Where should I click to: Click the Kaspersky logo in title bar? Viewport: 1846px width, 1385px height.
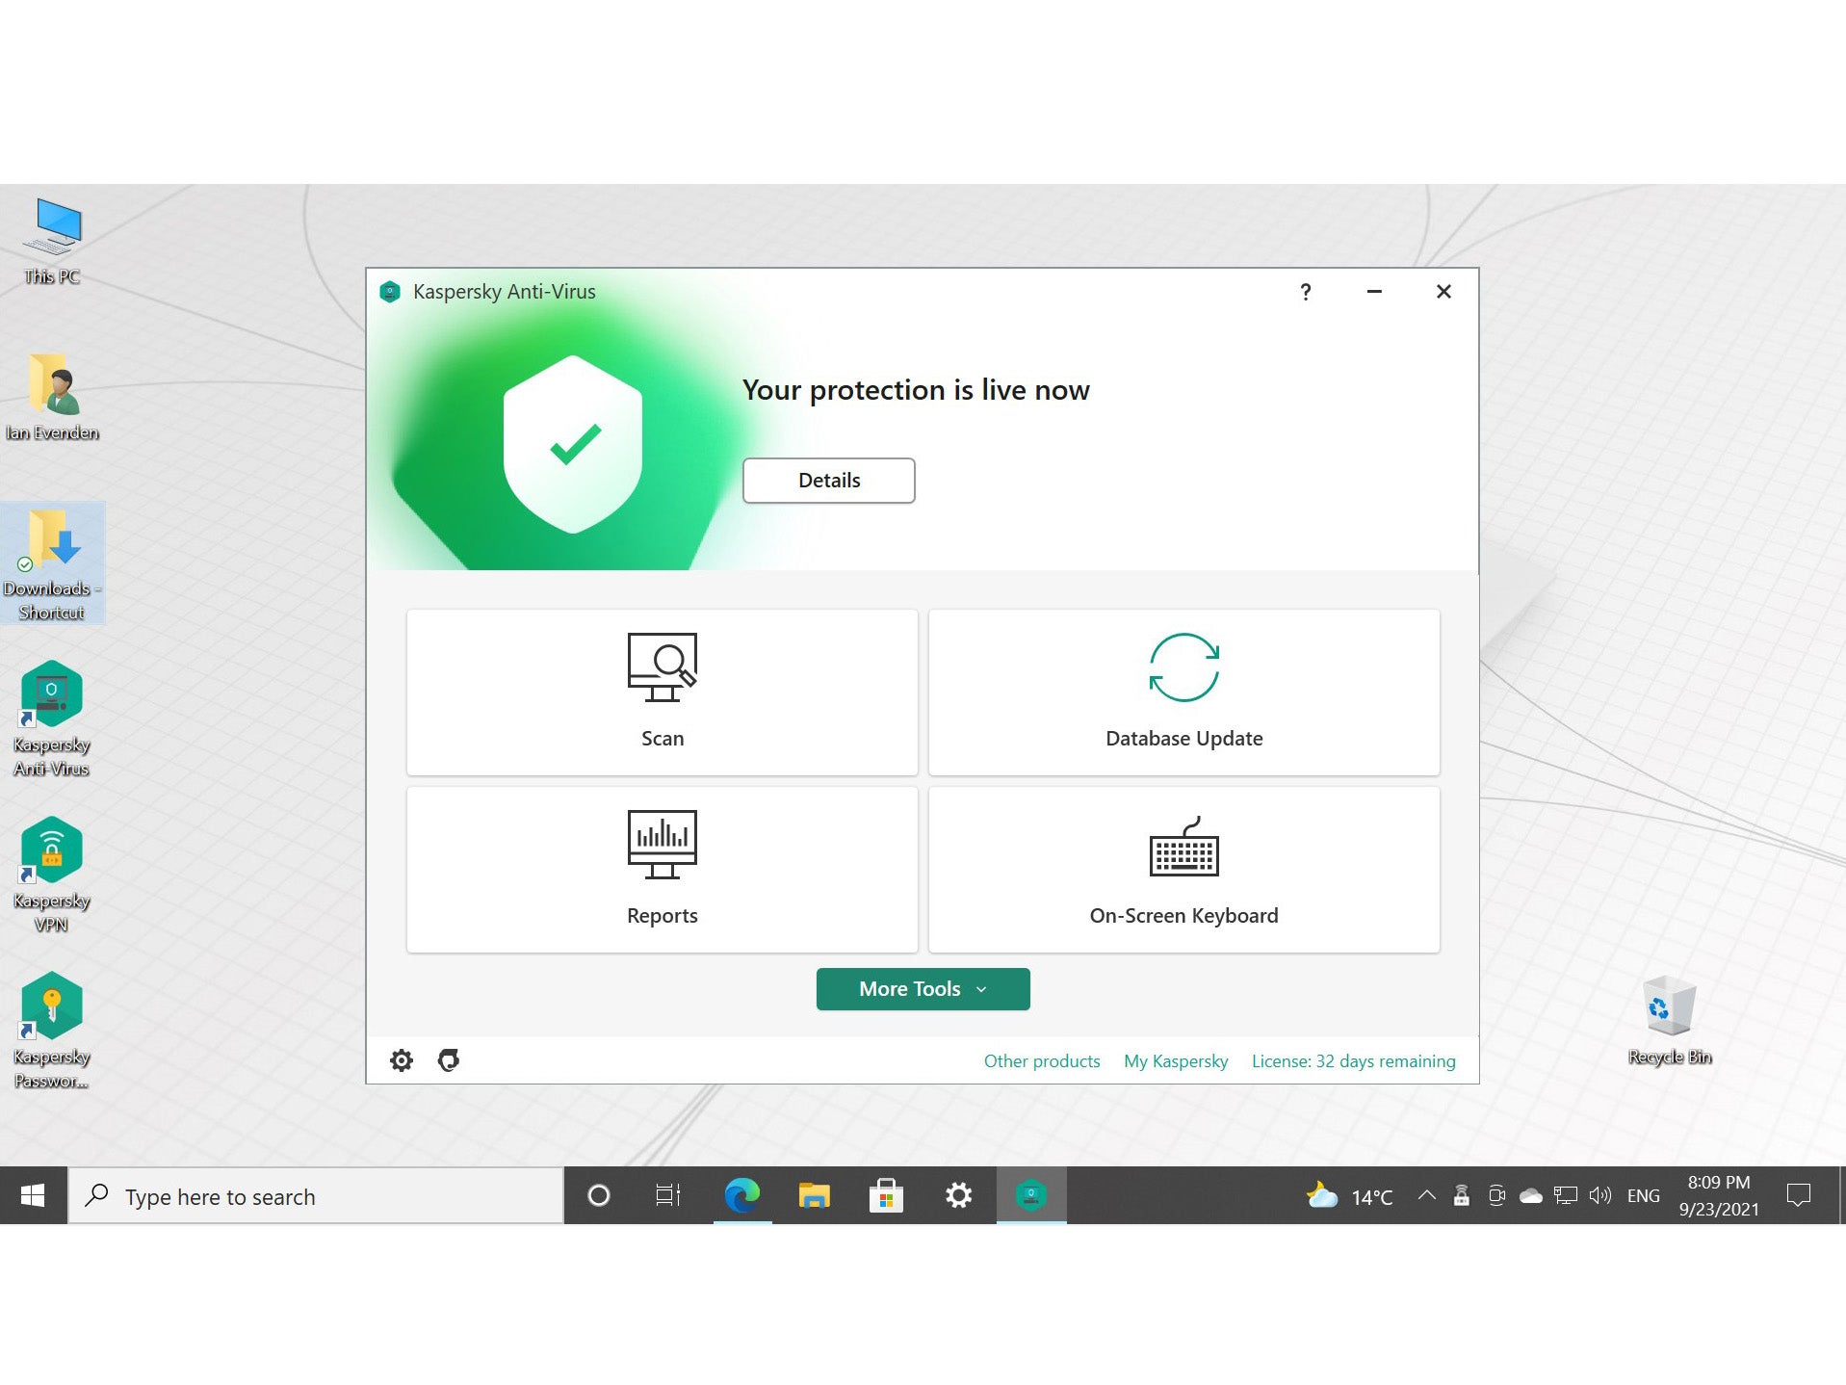pyautogui.click(x=390, y=292)
